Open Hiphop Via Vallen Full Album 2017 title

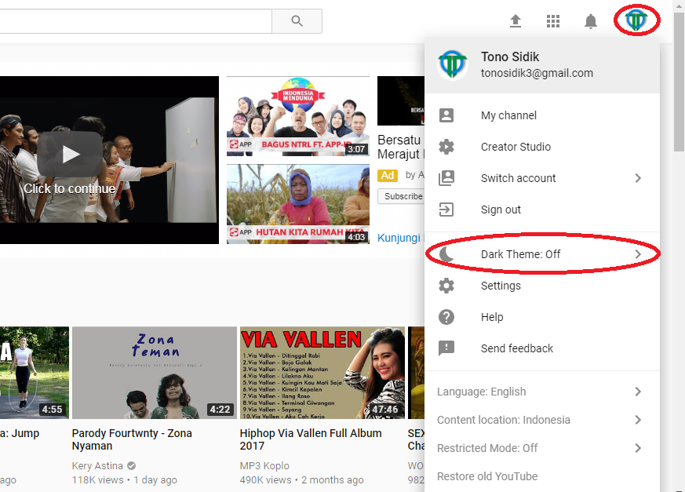click(x=311, y=439)
